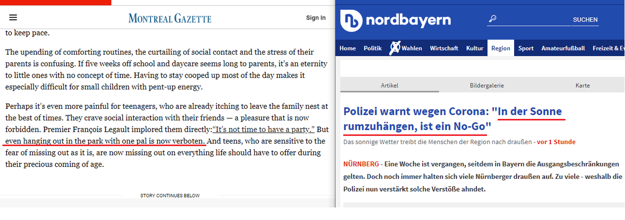Open the Sport section
625x220 pixels.
526,48
